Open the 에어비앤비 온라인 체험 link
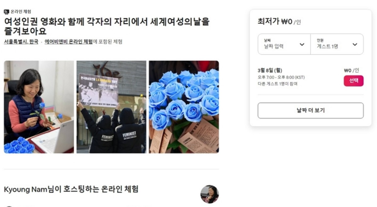Viewport: 377px width, 207px height. pyautogui.click(x=68, y=41)
